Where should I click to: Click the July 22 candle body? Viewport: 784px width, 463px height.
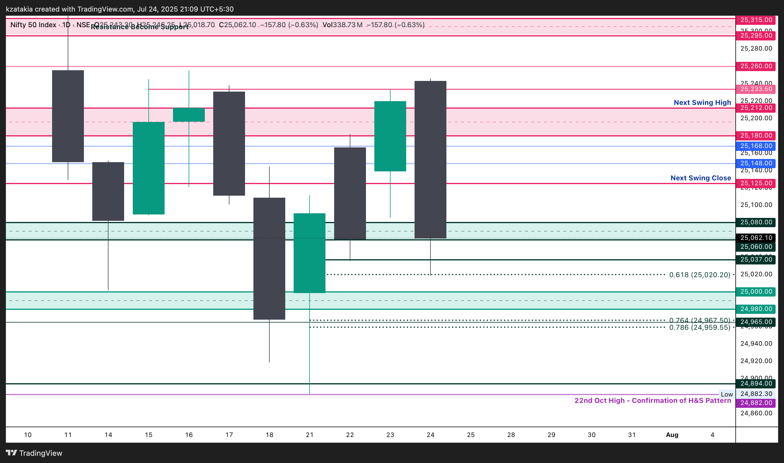point(350,193)
